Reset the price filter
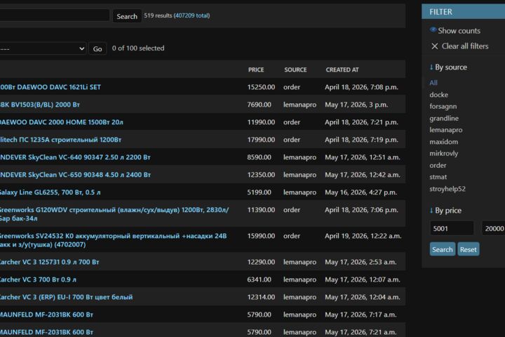505x337 pixels. 469,249
